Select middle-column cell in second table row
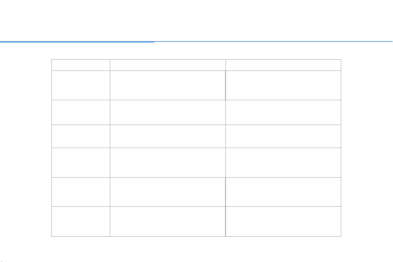This screenshot has width=393, height=262. [x=168, y=85]
